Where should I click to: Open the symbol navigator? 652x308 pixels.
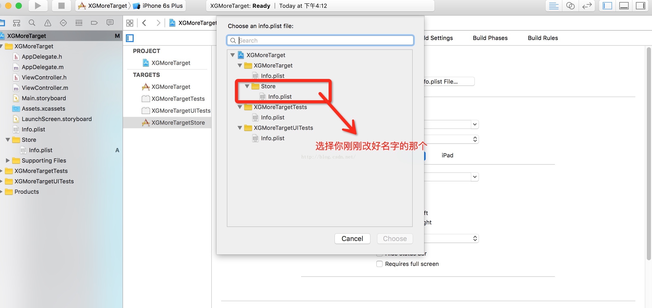(17, 23)
